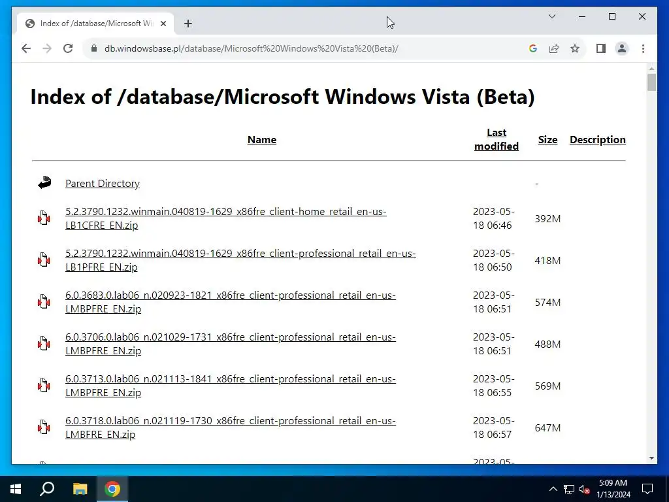The height and width of the screenshot is (502, 669).
Task: Download the 6.0.3713.0.lab06_n zip file
Action: (x=231, y=386)
